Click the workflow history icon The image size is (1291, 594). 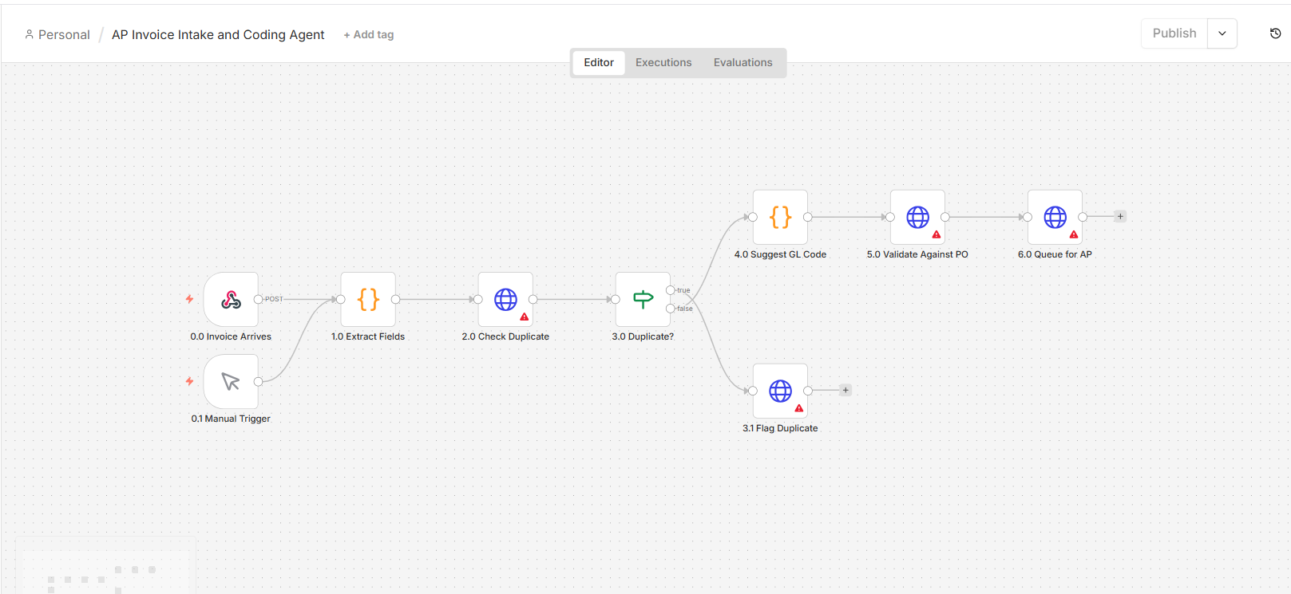[1275, 33]
